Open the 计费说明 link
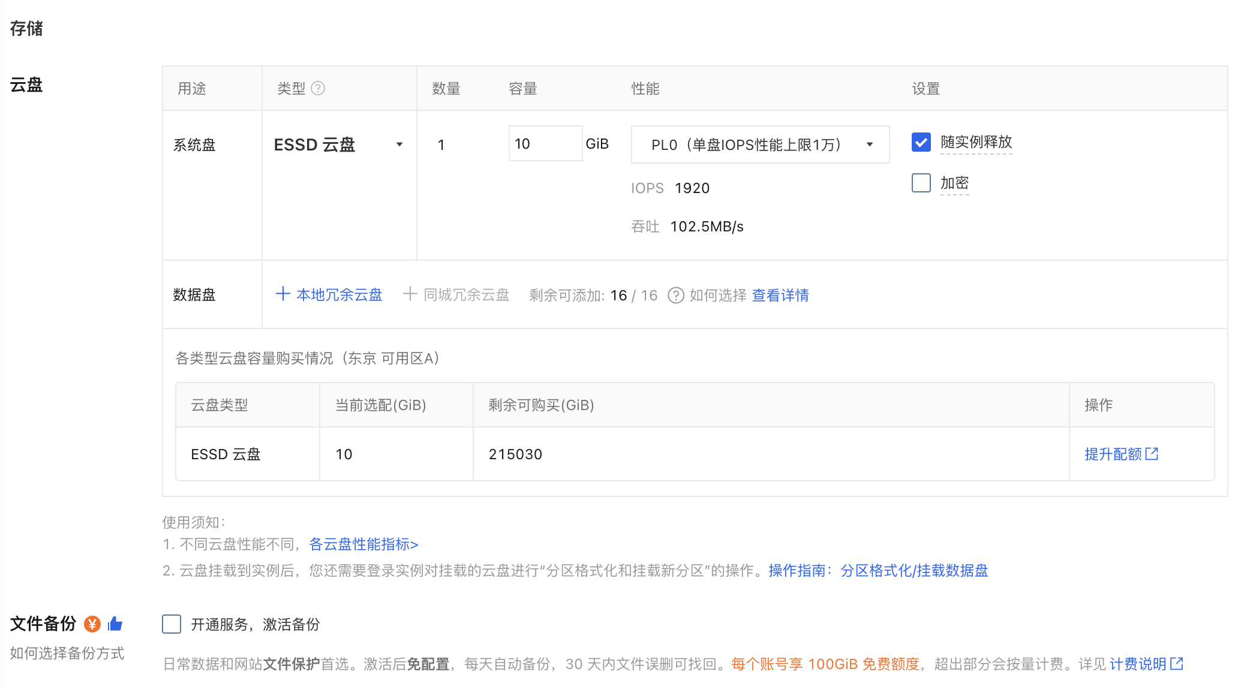This screenshot has width=1238, height=687. point(1146,664)
